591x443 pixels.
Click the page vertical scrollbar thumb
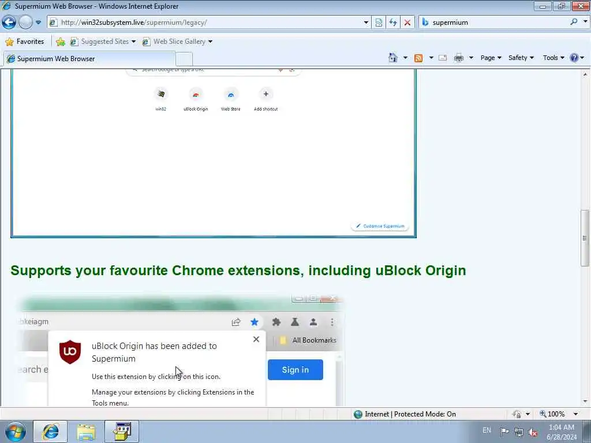[x=585, y=238]
